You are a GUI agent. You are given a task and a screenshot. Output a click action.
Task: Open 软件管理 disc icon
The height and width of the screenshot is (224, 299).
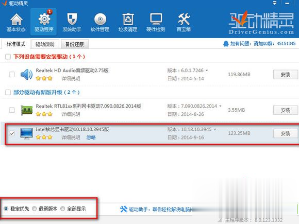100,19
